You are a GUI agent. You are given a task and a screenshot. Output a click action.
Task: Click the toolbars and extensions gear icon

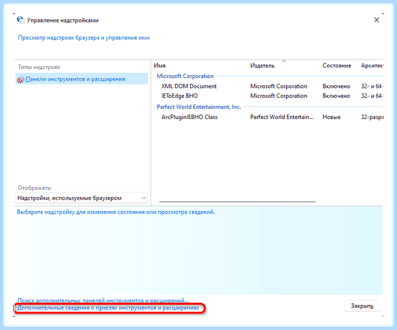coord(21,79)
